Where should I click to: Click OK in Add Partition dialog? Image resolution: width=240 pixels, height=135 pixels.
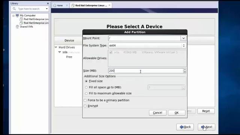coord(177,113)
